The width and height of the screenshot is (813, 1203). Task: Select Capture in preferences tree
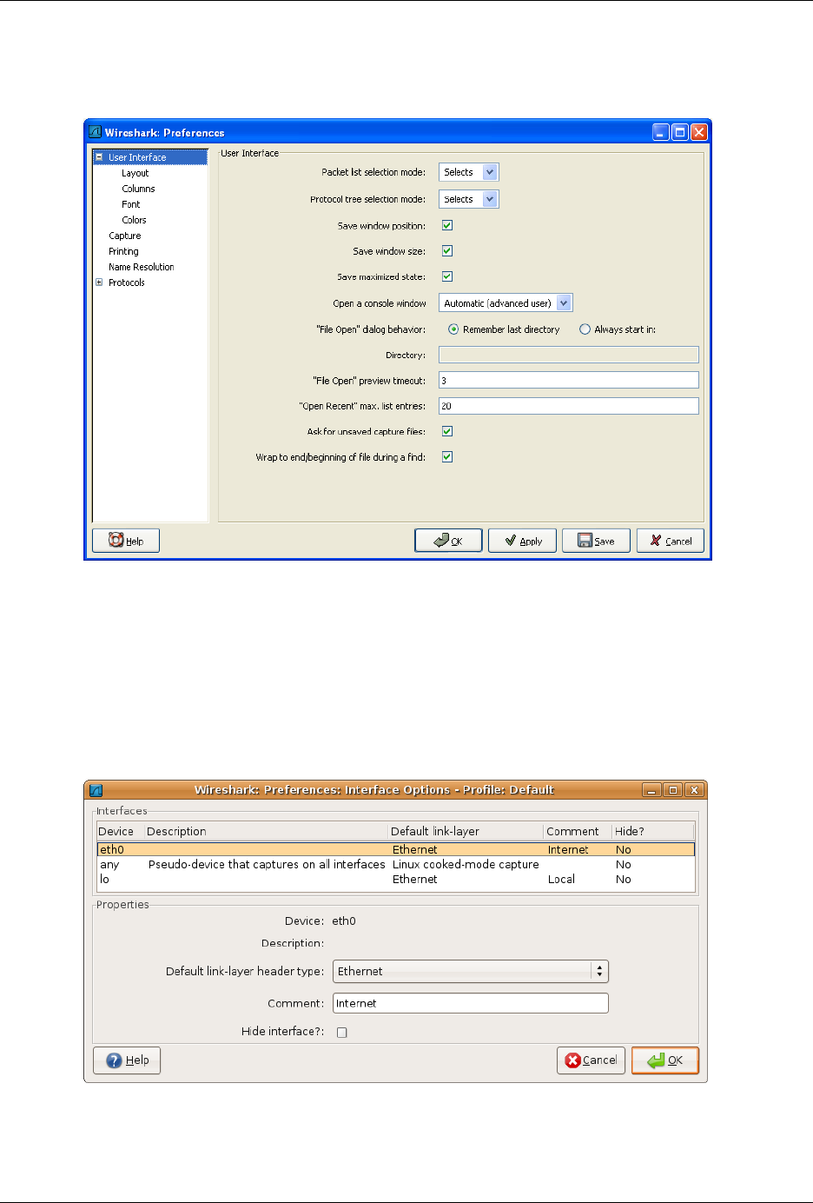pos(125,236)
